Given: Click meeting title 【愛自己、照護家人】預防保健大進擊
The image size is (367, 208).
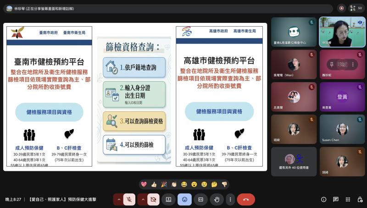Looking at the screenshot, I should (x=62, y=199).
